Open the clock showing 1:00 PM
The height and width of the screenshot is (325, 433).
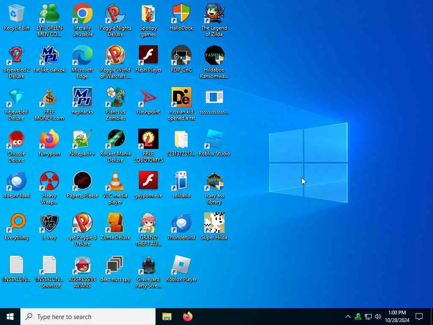point(397,317)
